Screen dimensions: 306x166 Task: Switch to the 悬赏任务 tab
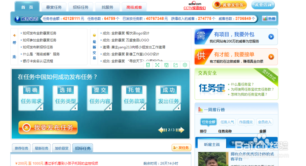pos(54,7)
